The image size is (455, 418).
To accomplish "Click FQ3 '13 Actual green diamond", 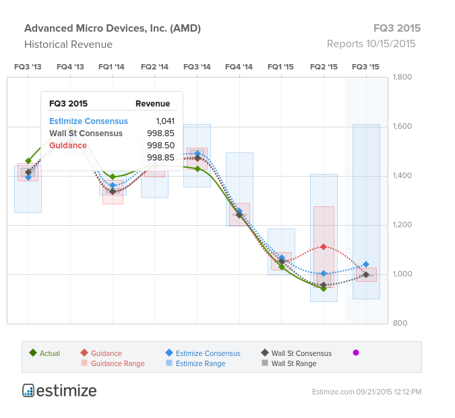I will pyautogui.click(x=28, y=161).
